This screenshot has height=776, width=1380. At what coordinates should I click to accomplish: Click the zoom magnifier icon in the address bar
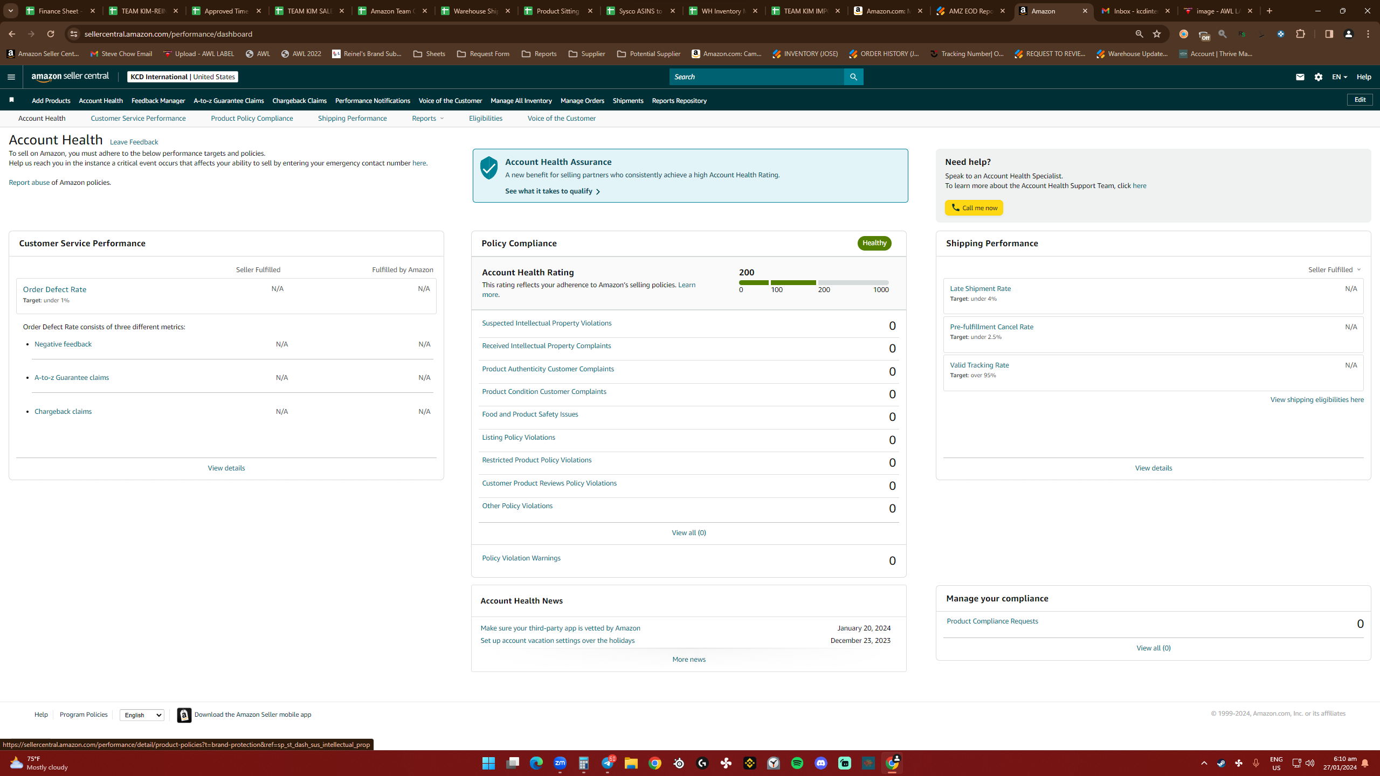[1139, 34]
